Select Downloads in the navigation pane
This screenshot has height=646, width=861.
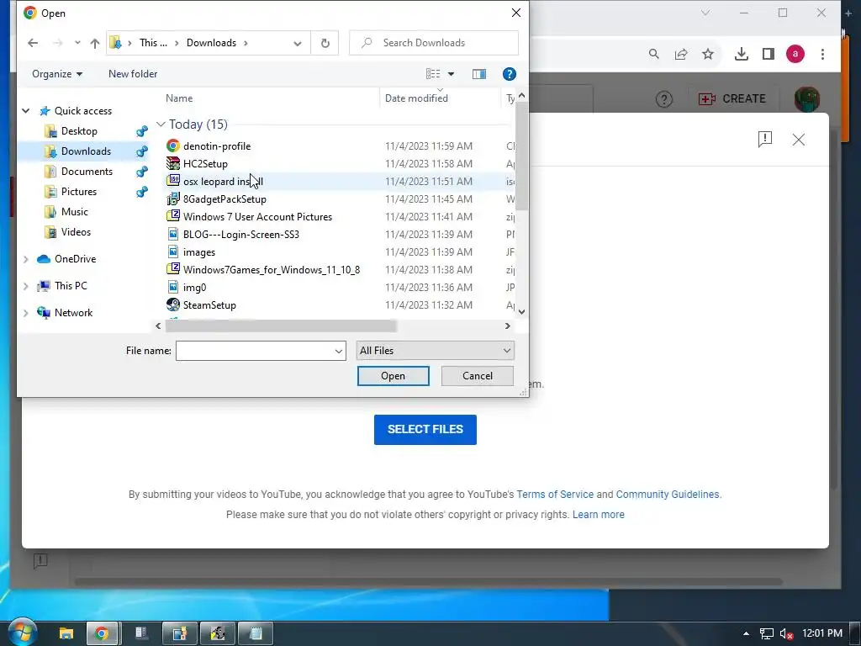[x=86, y=151]
